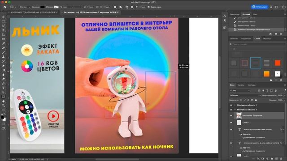Select the Move tool
This screenshot has height=161, width=287.
click(3, 17)
